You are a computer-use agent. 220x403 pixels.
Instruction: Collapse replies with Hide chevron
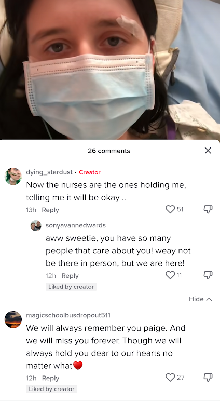click(200, 299)
